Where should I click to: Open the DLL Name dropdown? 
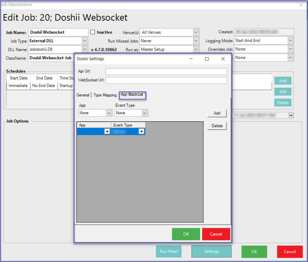coord(84,49)
